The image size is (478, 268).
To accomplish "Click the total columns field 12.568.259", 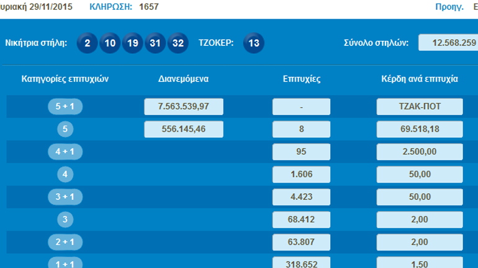I will point(448,43).
